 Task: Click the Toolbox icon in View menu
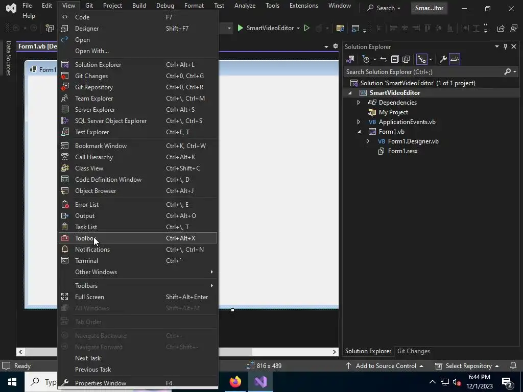[x=65, y=238]
